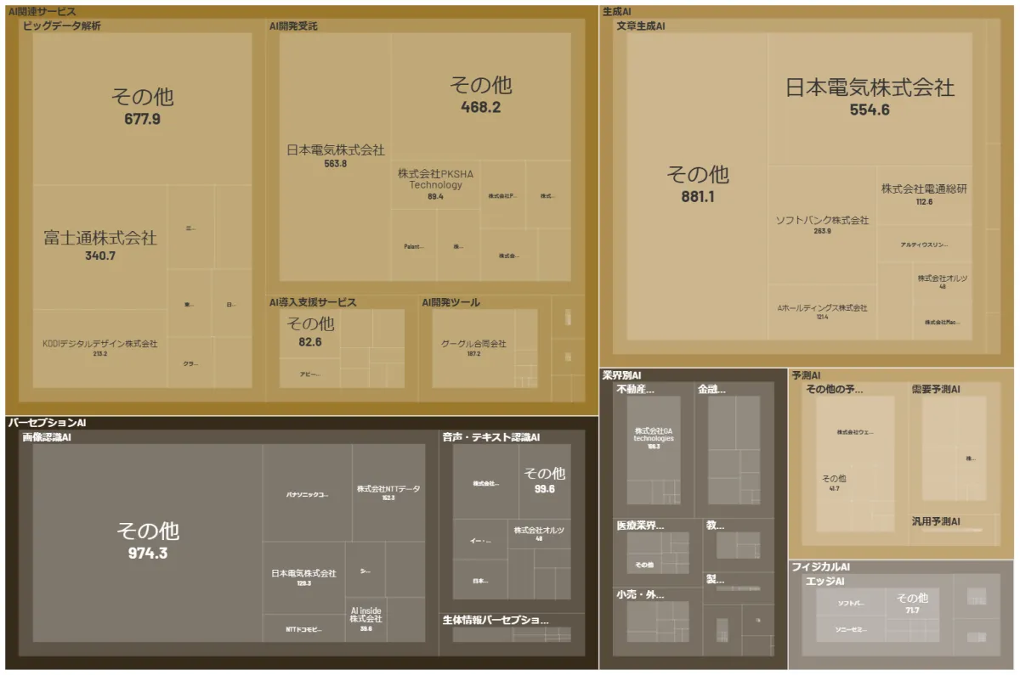Expand the 画像認識AI group header
The image size is (1020, 675).
[47, 437]
